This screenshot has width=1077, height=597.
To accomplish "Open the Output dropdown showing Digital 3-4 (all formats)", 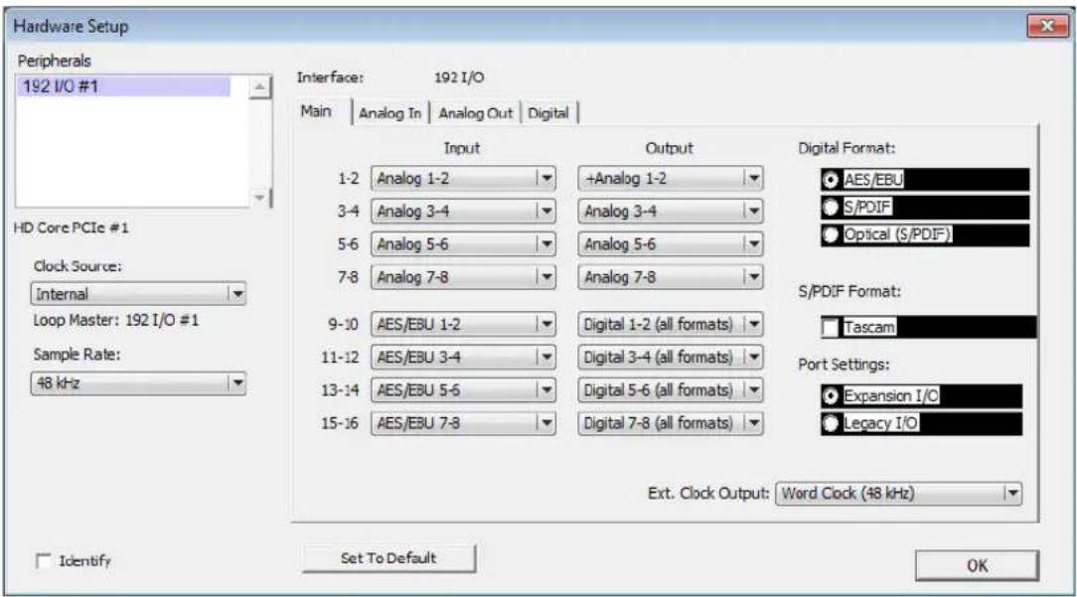I will pos(671,357).
